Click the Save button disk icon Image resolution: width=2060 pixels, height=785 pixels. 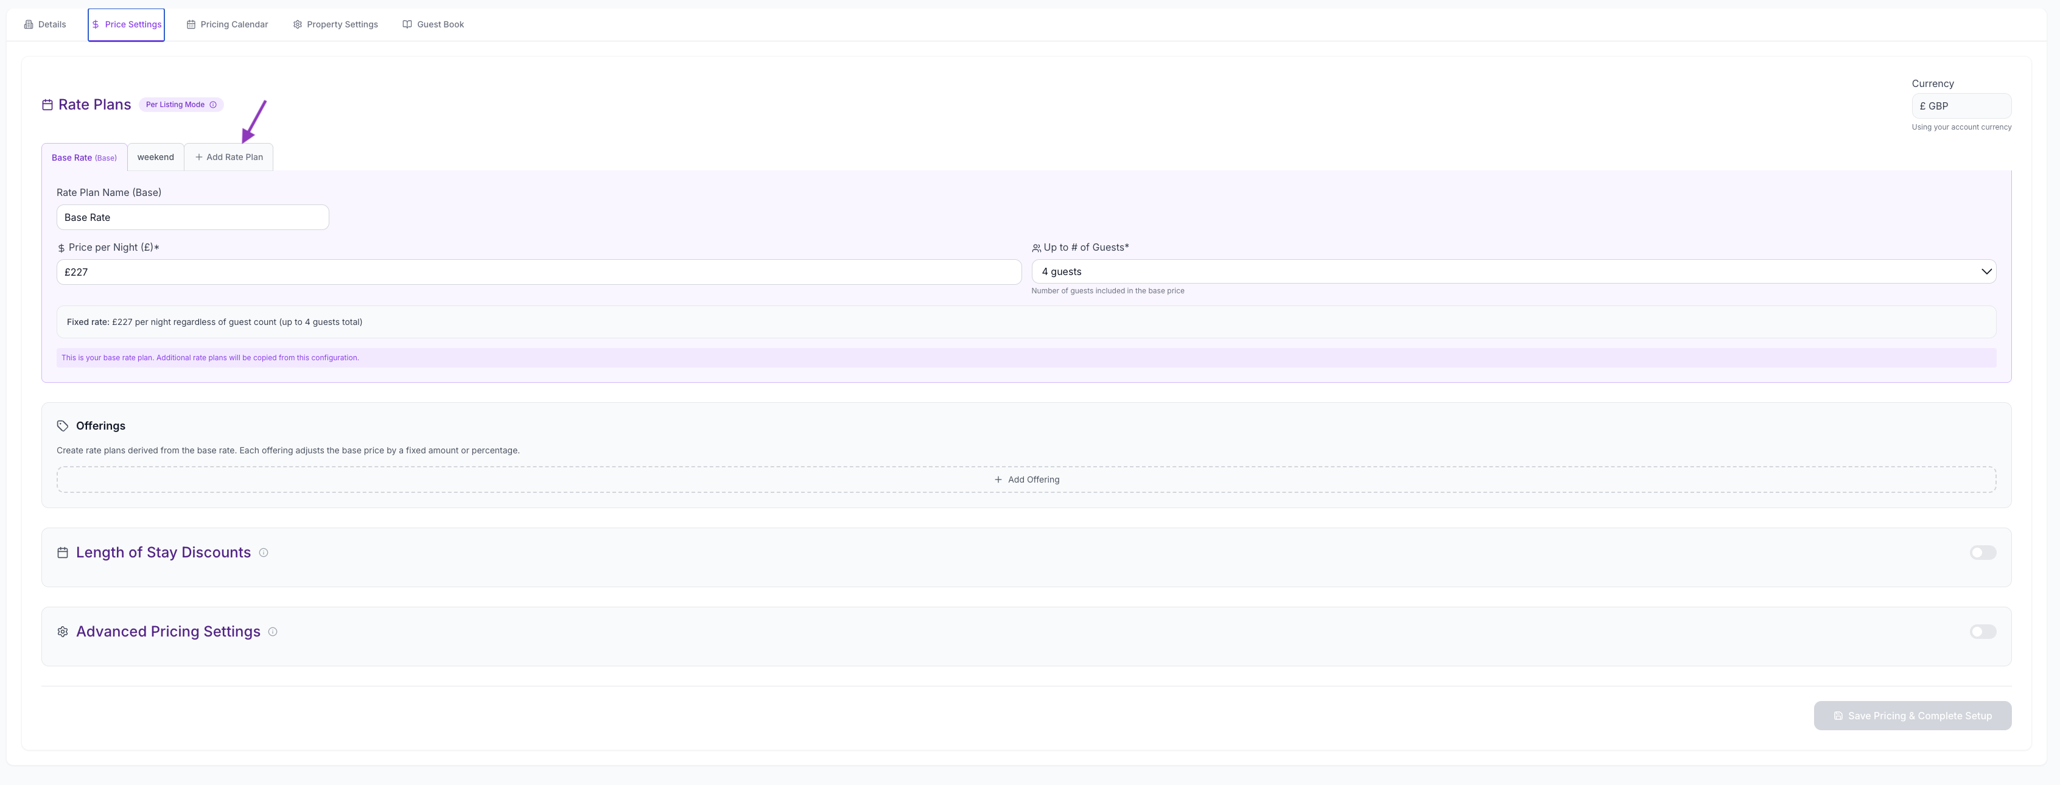point(1838,716)
